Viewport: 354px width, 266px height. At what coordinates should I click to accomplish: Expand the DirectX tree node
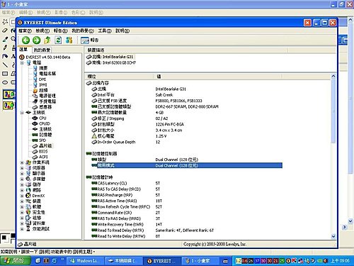(x=22, y=196)
